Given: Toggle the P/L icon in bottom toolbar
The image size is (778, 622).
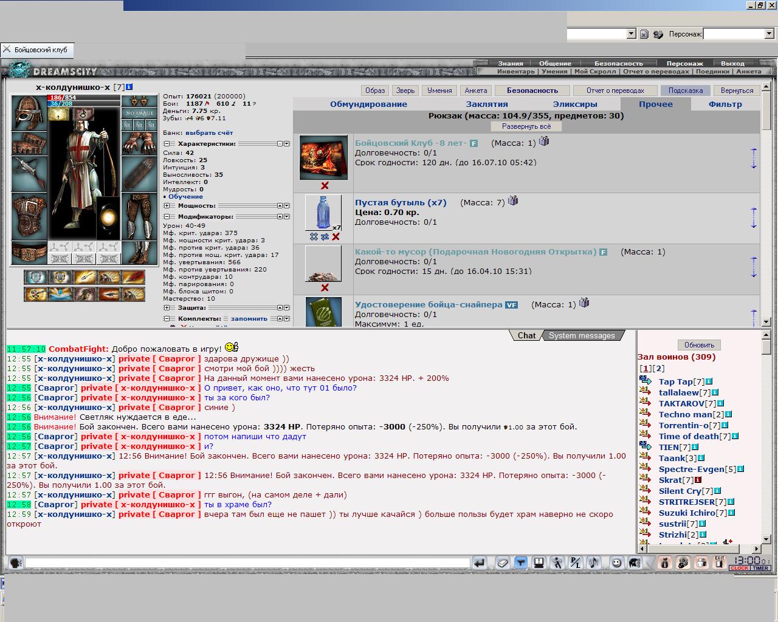Looking at the screenshot, I should pyautogui.click(x=575, y=563).
